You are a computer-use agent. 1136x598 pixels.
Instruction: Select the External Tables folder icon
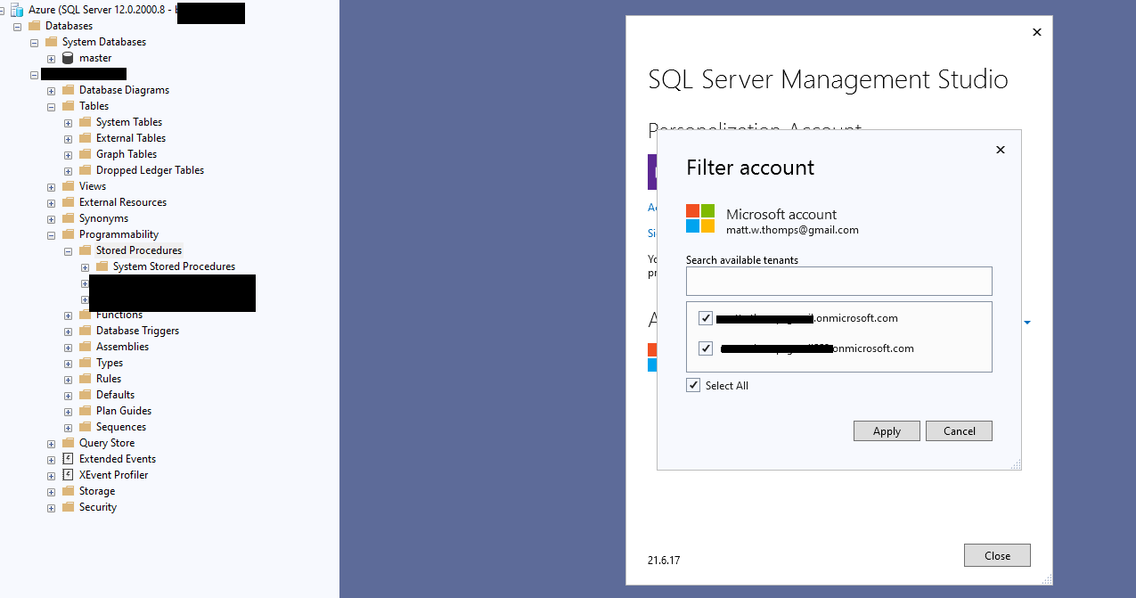click(x=85, y=138)
